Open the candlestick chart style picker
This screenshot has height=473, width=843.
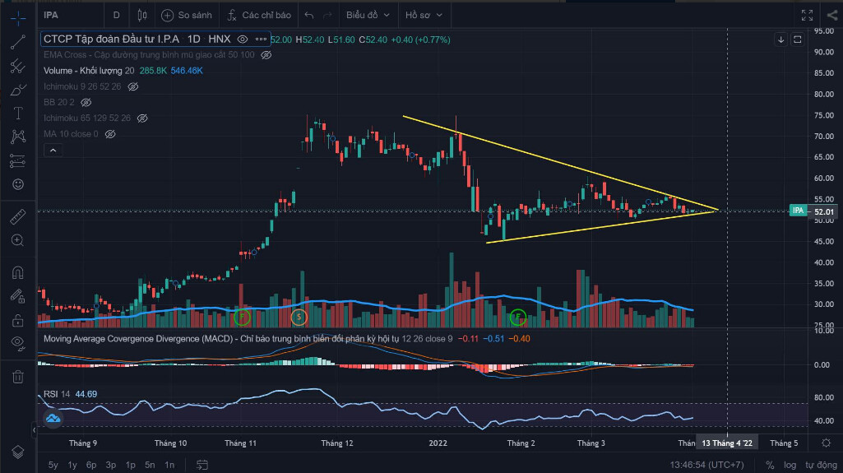coord(142,15)
